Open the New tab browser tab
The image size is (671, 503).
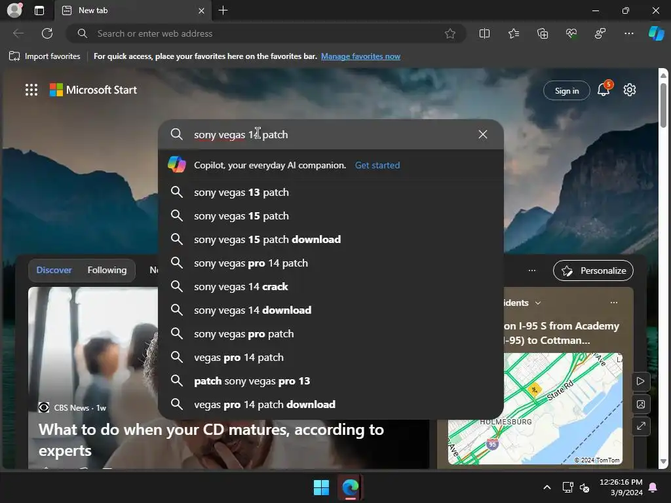tap(132, 10)
